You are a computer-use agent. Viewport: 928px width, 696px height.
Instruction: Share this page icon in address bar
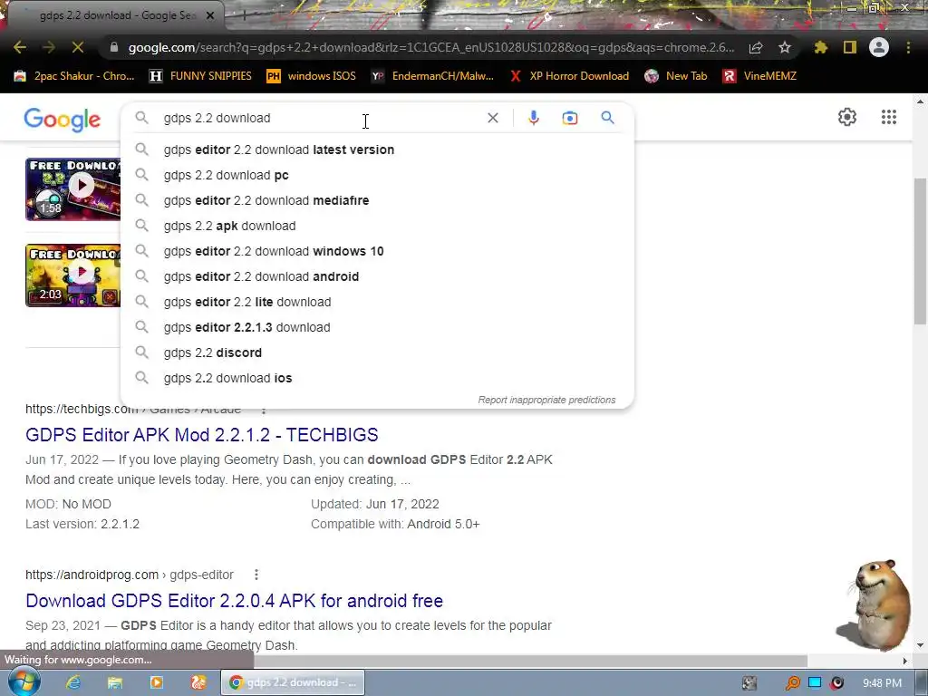tap(756, 48)
